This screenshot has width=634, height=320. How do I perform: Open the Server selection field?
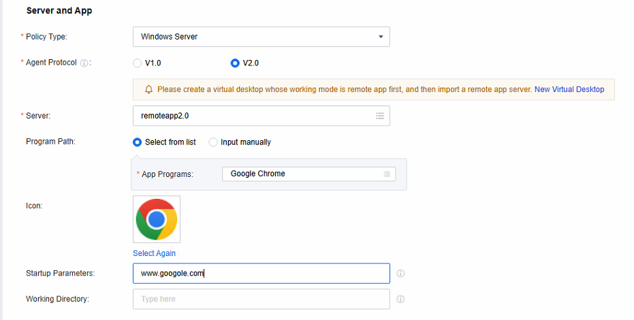point(252,116)
